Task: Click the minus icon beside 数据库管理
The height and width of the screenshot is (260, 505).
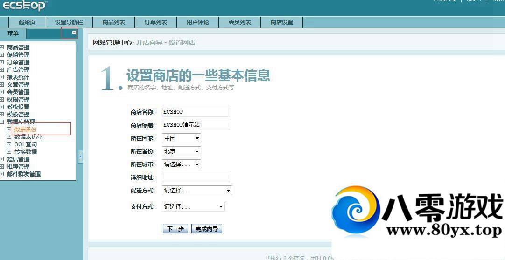Action: point(2,122)
